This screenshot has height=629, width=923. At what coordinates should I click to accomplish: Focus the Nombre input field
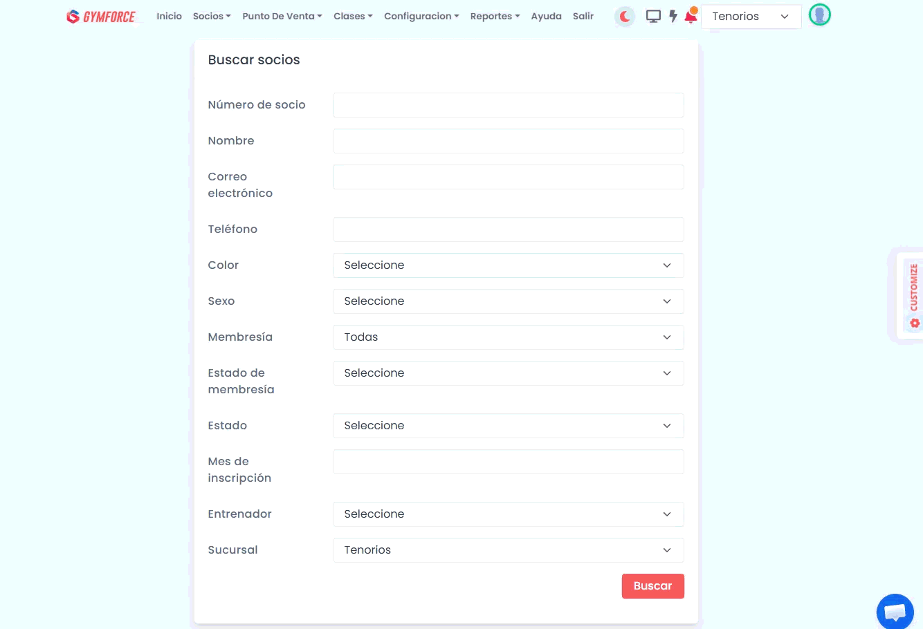coord(509,141)
